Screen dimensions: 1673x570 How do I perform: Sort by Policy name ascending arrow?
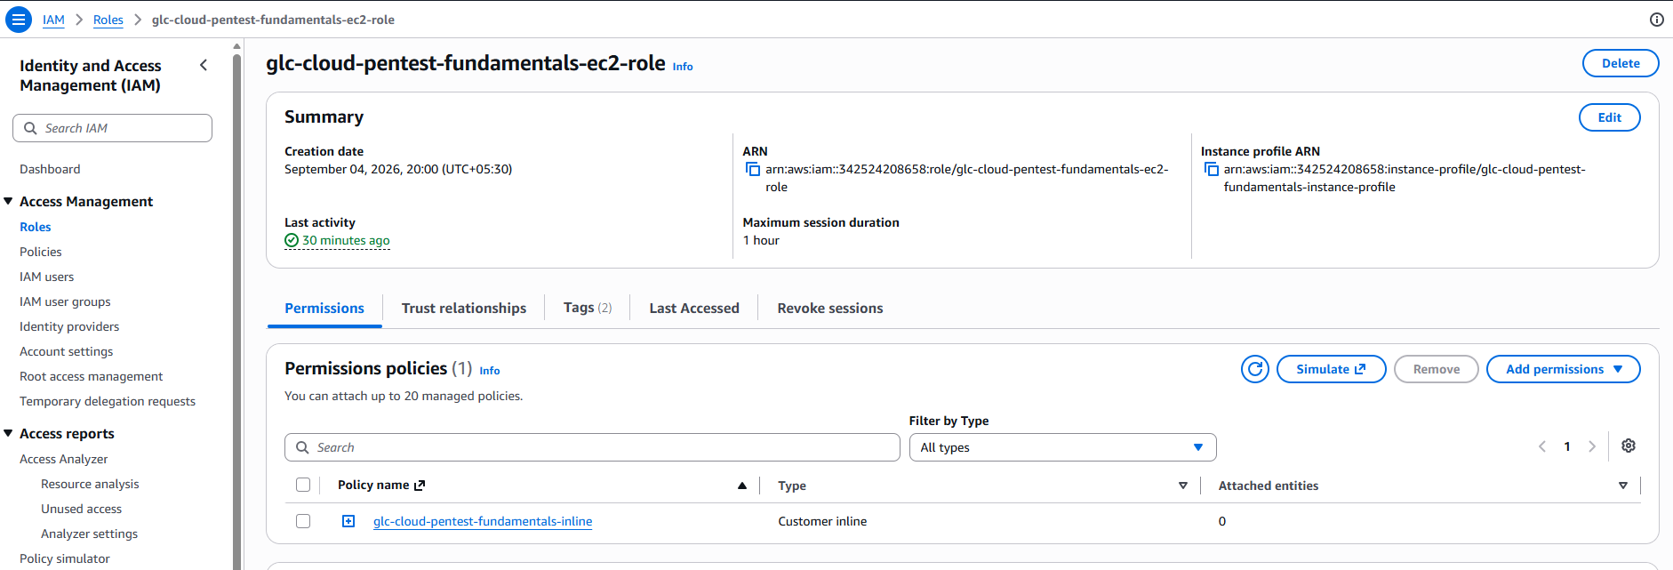(742, 486)
